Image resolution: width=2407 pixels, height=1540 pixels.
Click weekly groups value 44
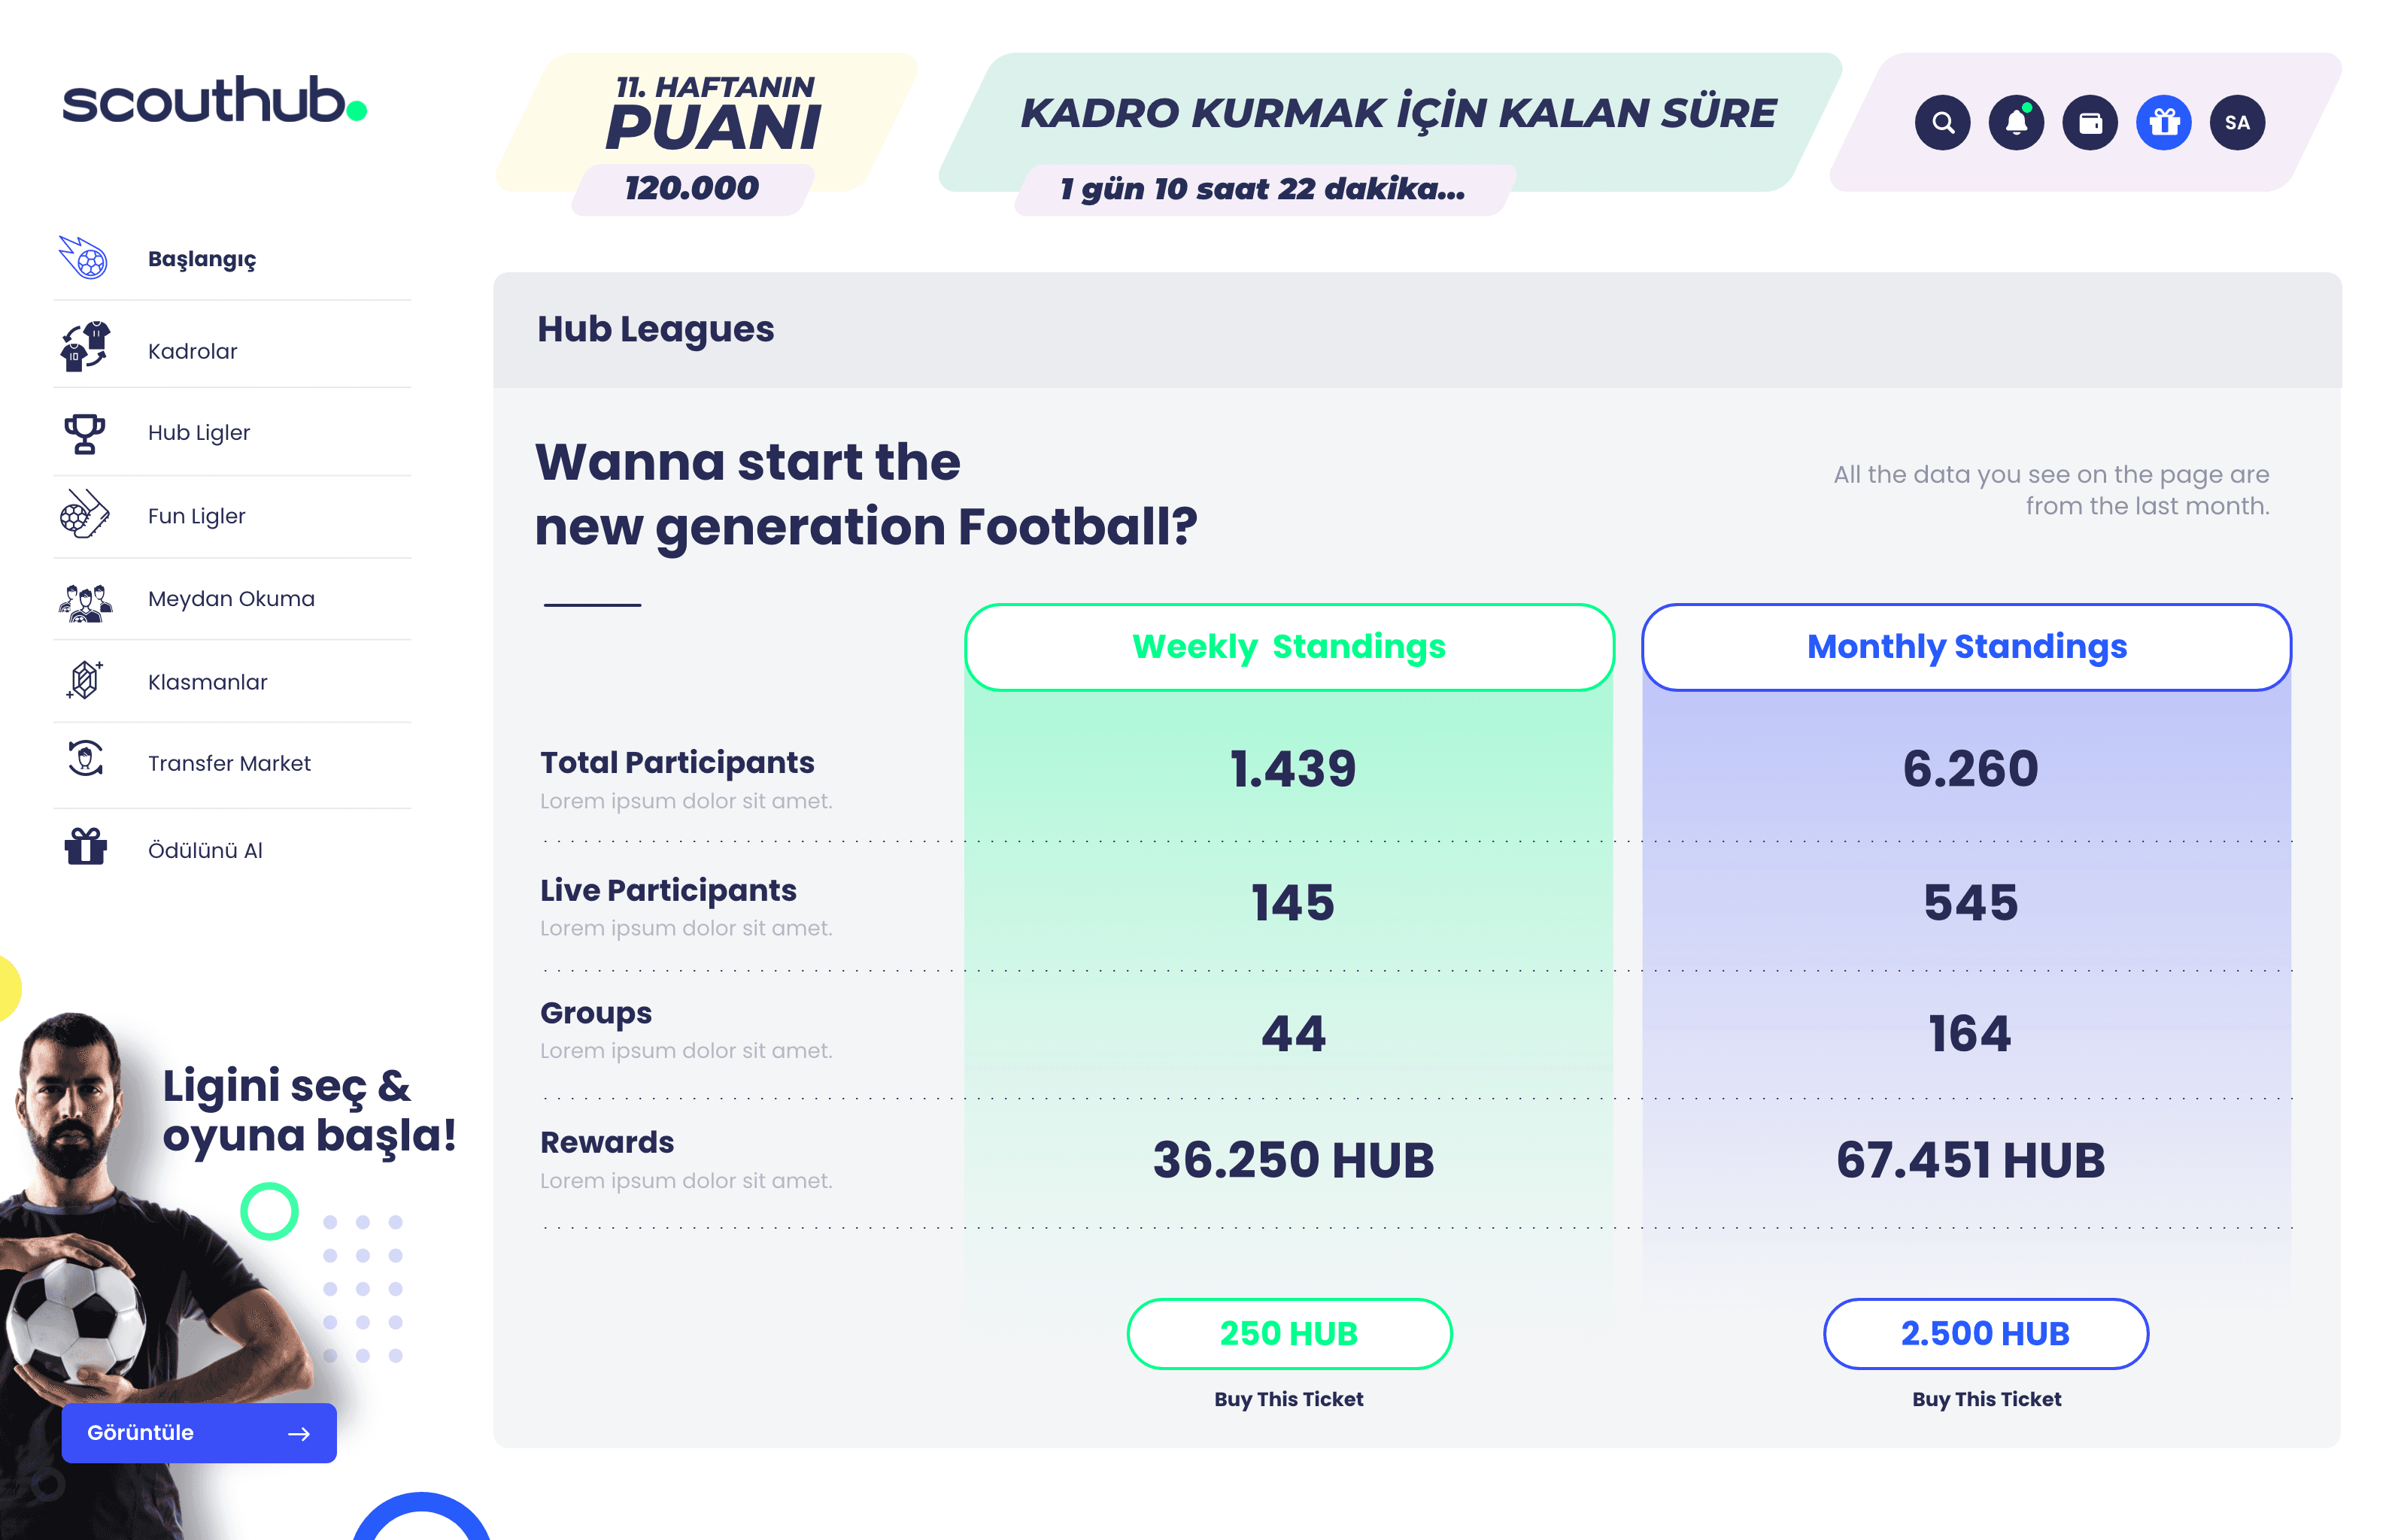[x=1292, y=1034]
